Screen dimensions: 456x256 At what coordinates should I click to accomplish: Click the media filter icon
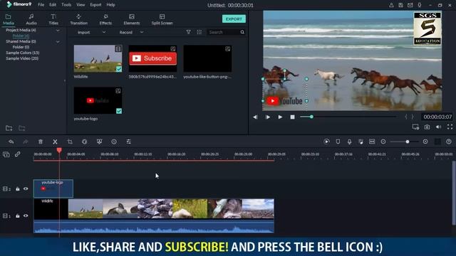188,32
